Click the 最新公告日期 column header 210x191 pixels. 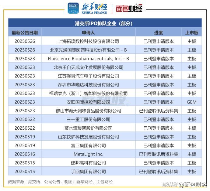[25, 32]
